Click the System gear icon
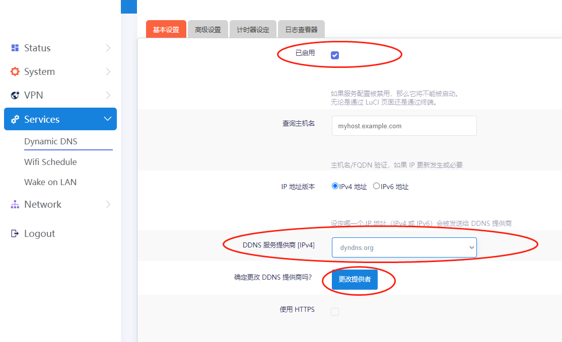562x342 pixels. point(15,71)
